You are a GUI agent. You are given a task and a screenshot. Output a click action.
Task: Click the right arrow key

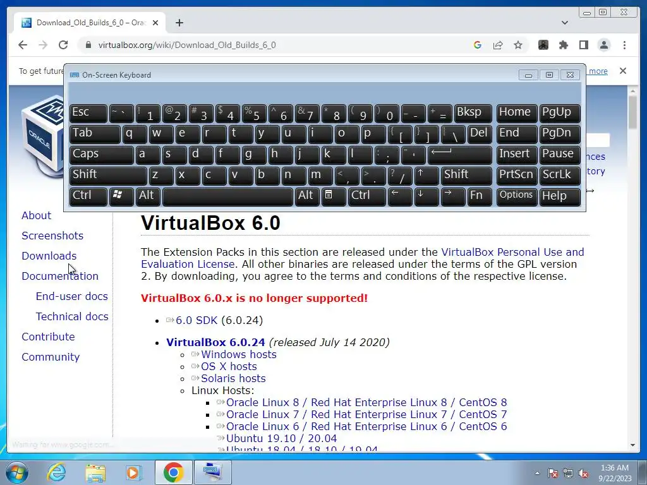pos(452,196)
